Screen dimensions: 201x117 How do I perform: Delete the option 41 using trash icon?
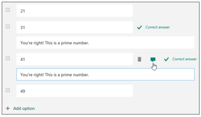coord(139,59)
